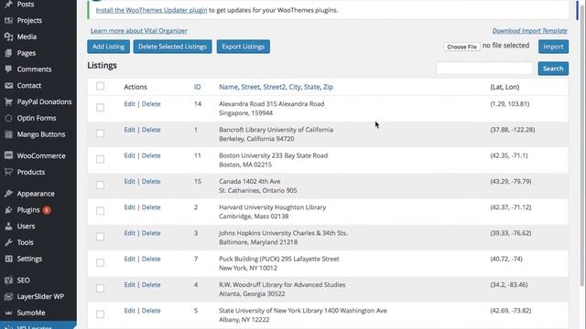
Task: Check the Canada 1402 4th Ave checkbox
Action: (100, 185)
